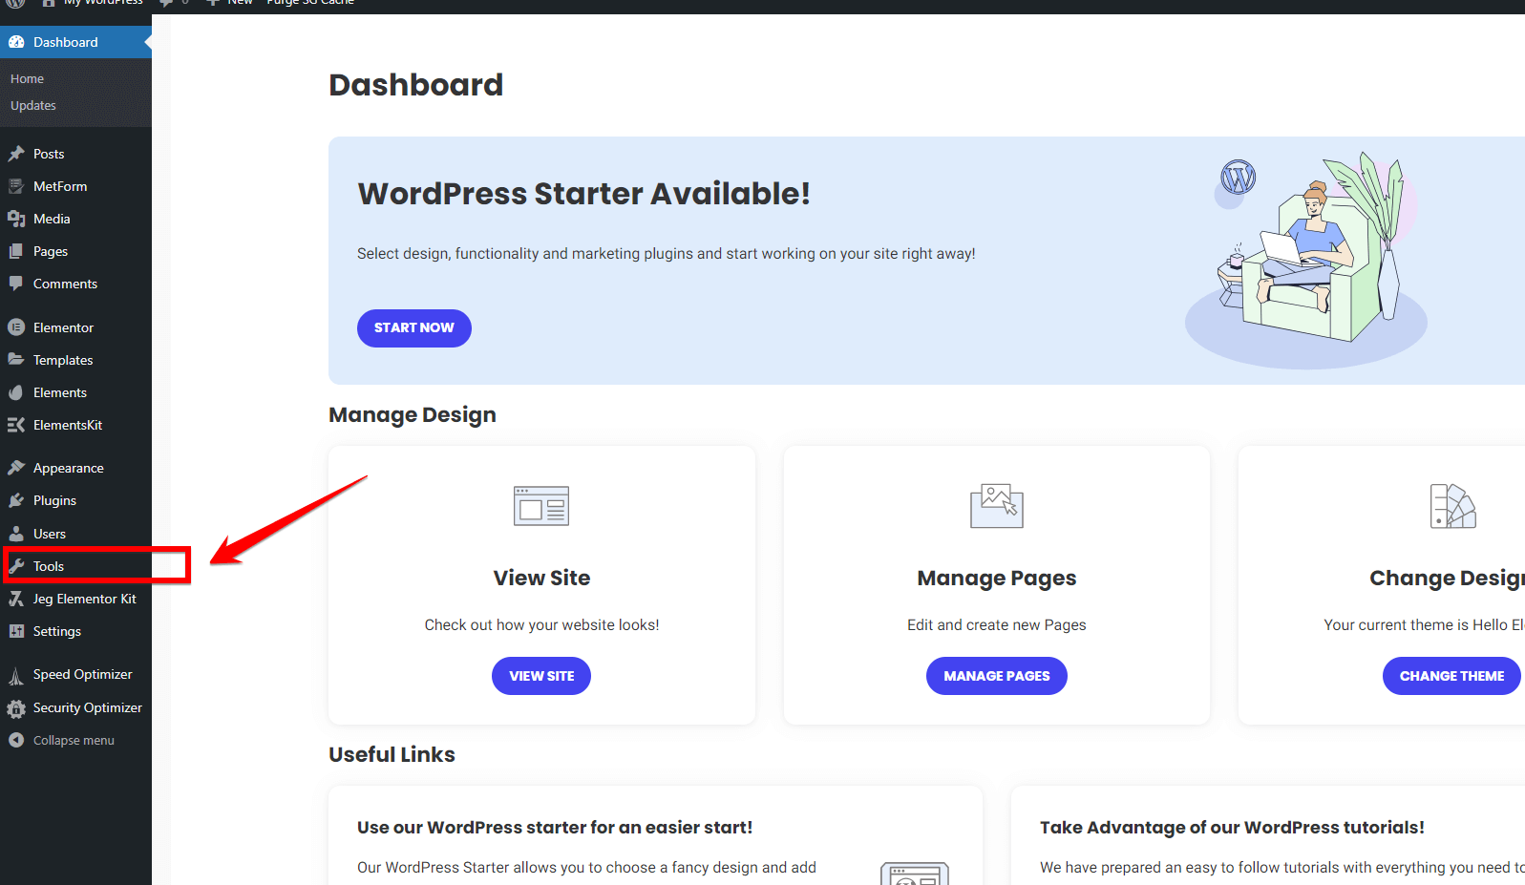
Task: Click the Elementor logo icon
Action: (16, 327)
